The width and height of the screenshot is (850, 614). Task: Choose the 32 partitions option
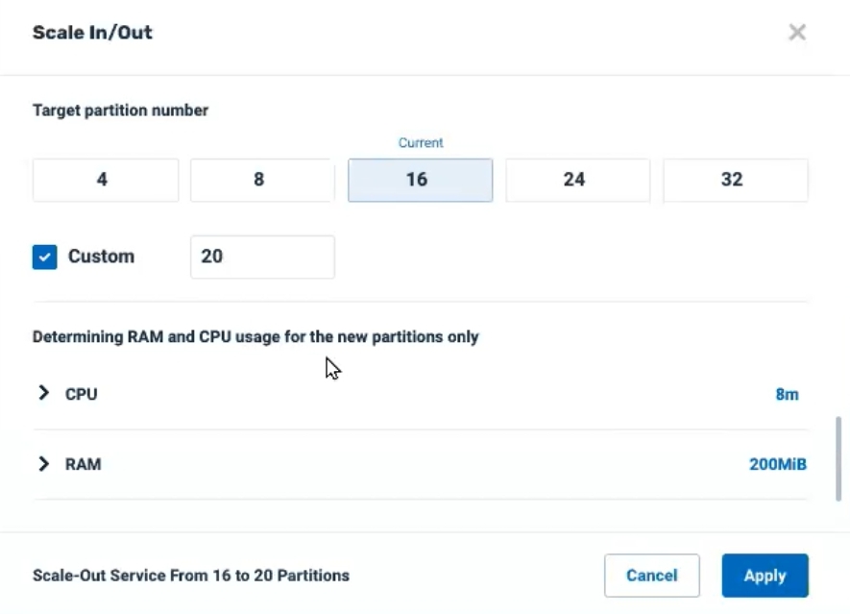(x=736, y=180)
